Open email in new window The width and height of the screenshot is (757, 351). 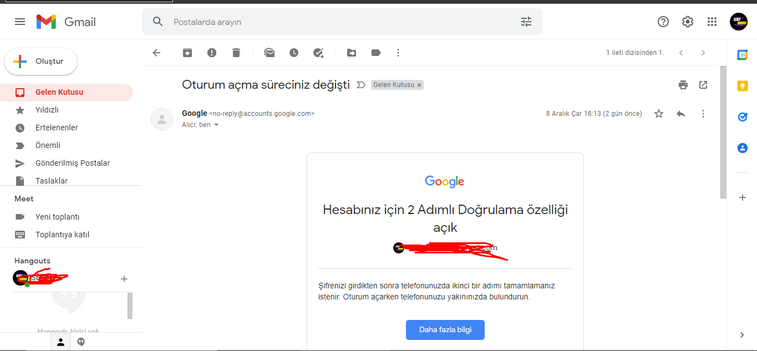(x=703, y=85)
